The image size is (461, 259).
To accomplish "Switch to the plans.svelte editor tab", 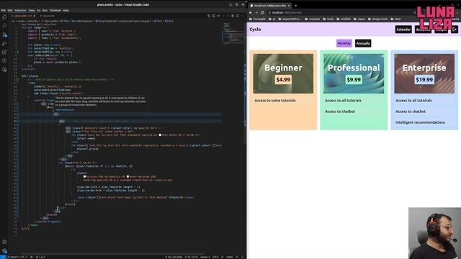I will point(23,16).
